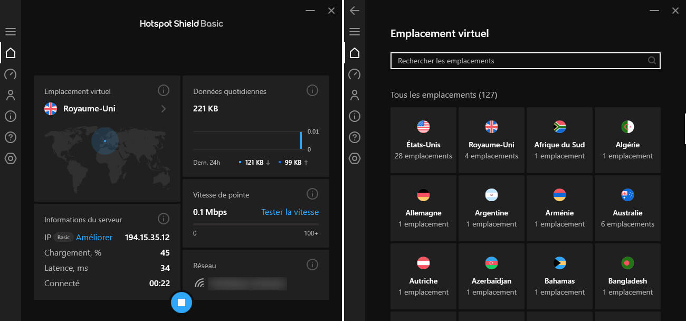Screen dimensions: 686x321
Task: Click the search magnifier icon
Action: click(652, 61)
